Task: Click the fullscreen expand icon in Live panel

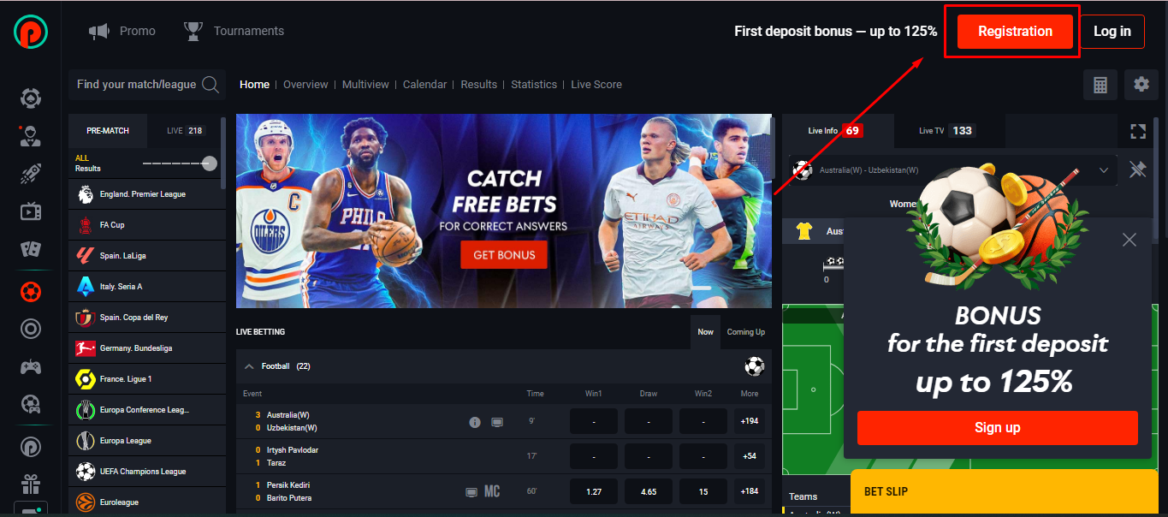Action: pyautogui.click(x=1137, y=131)
